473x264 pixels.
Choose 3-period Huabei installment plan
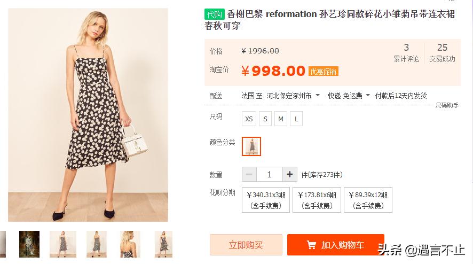point(266,200)
